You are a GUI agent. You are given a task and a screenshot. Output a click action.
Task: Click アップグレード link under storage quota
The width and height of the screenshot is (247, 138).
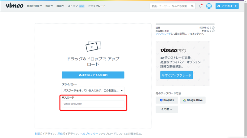[x=163, y=34]
